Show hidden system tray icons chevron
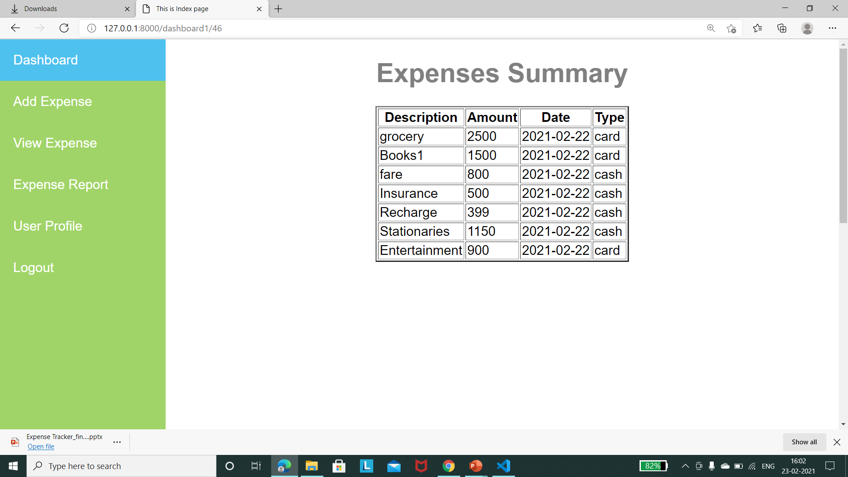848x477 pixels. (x=685, y=466)
